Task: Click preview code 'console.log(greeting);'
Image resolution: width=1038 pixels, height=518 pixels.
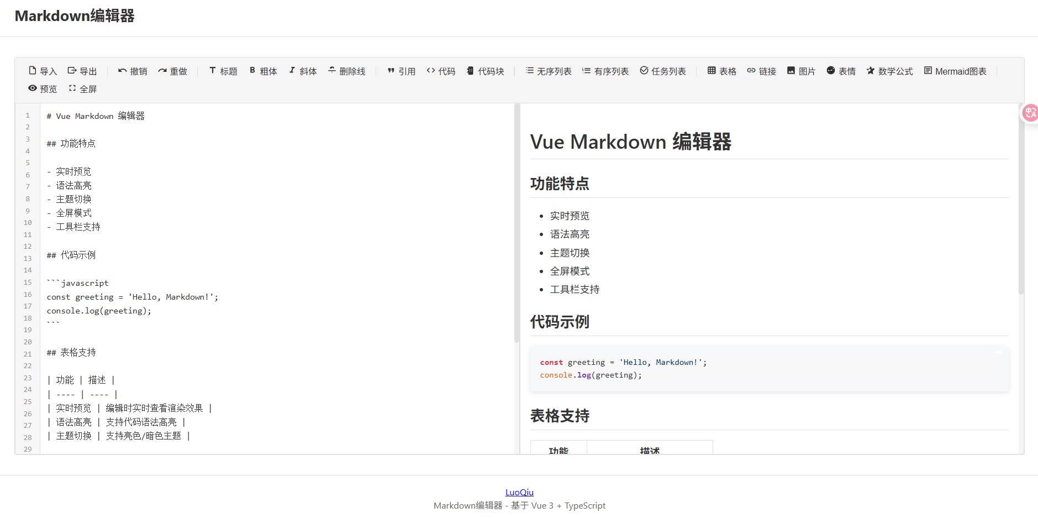Action: tap(591, 375)
